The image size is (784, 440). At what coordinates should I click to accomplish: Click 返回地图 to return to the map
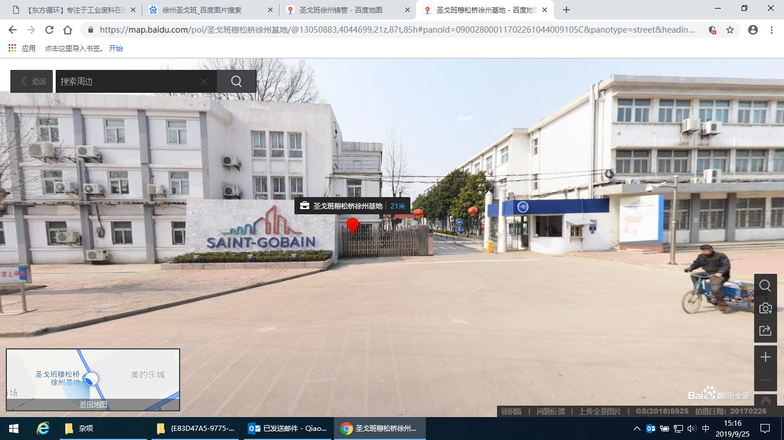click(93, 404)
